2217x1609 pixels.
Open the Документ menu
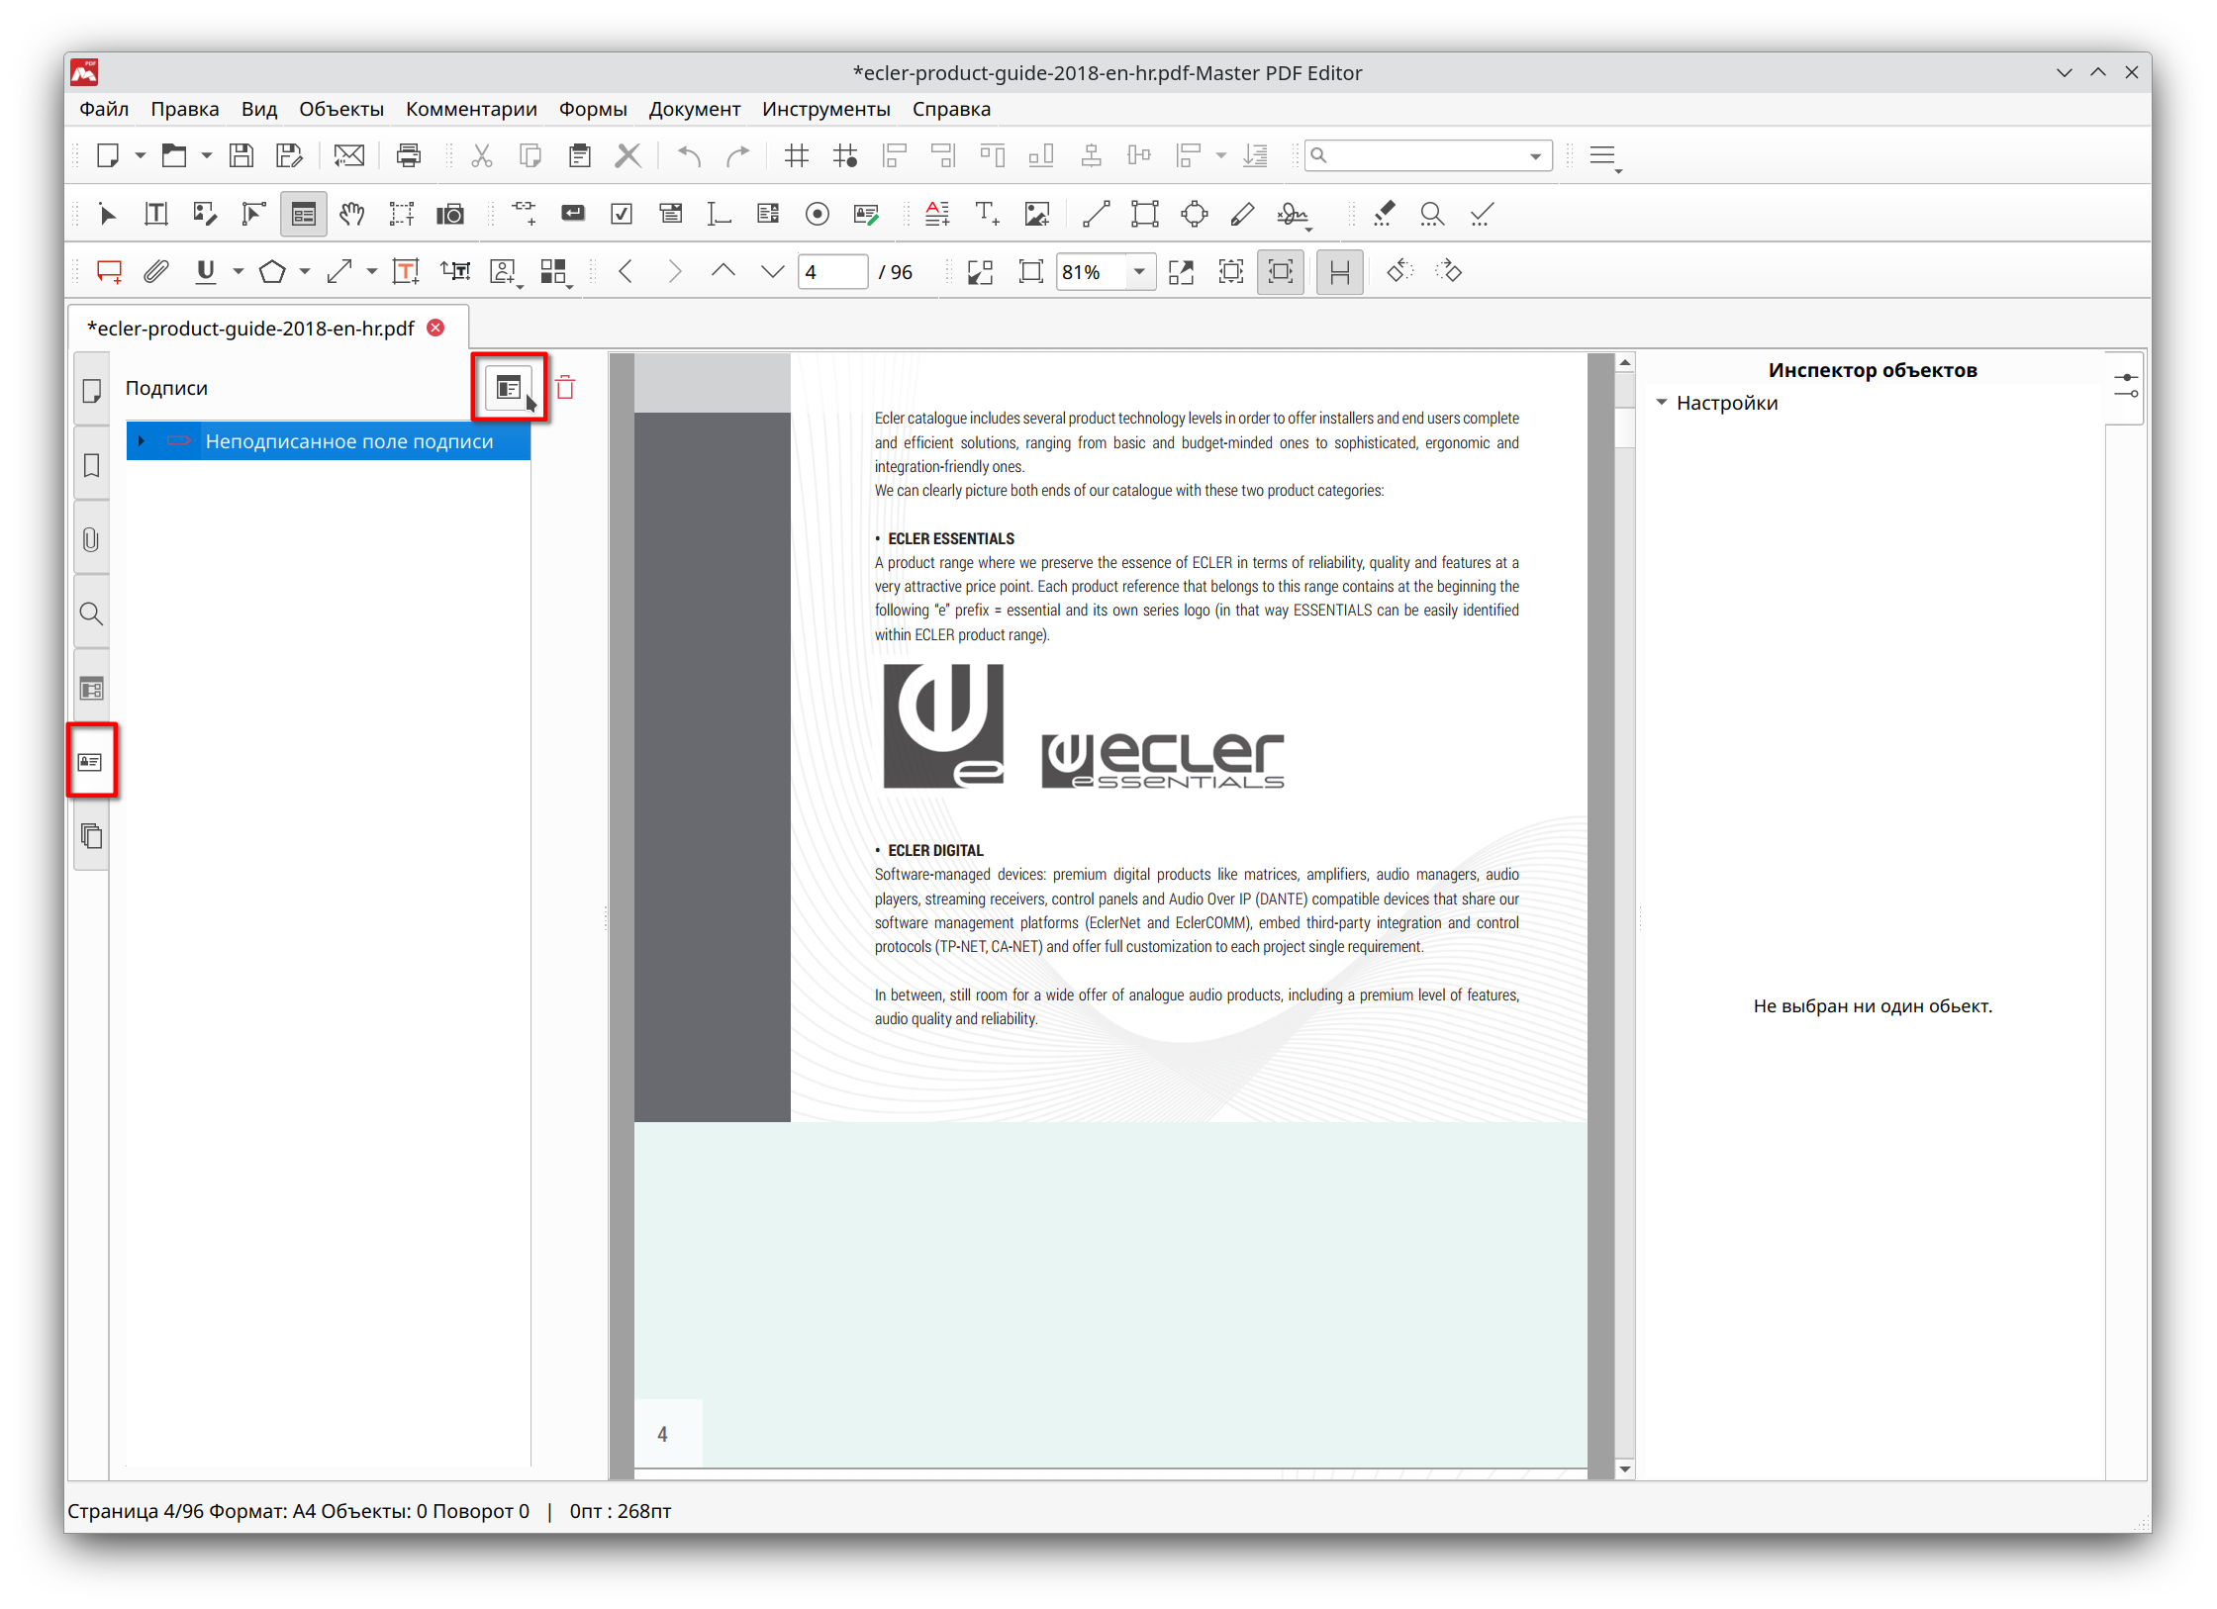pyautogui.click(x=694, y=109)
